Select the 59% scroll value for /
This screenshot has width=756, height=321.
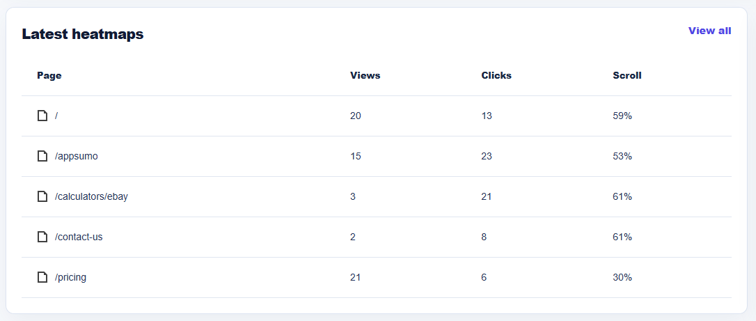point(622,116)
